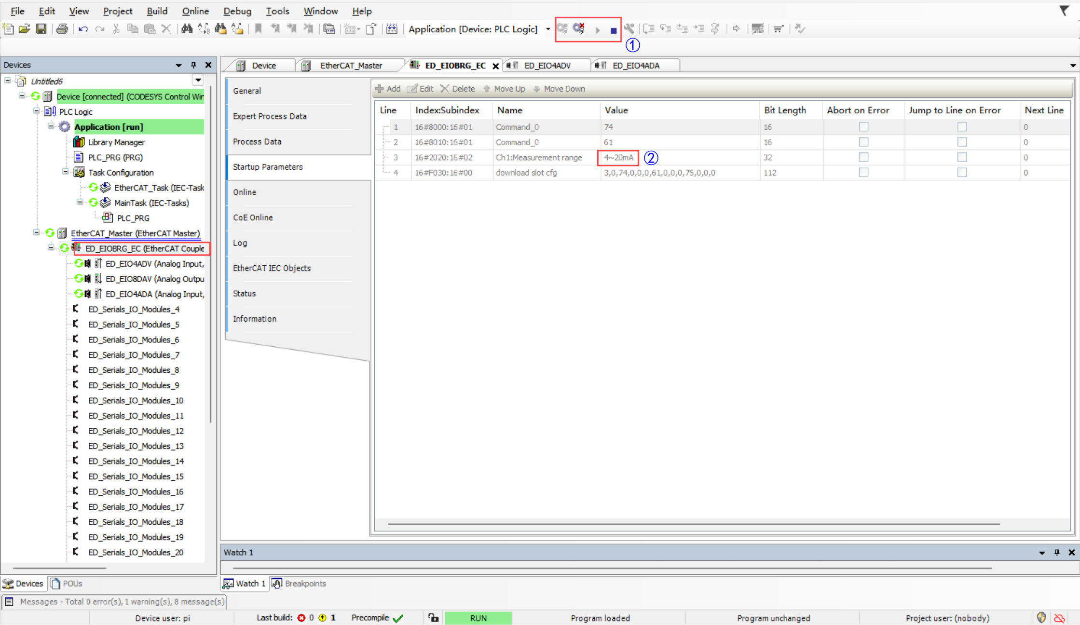Toggle Abort on Error for download slot cfg
Viewport: 1080px width, 625px height.
tap(863, 173)
